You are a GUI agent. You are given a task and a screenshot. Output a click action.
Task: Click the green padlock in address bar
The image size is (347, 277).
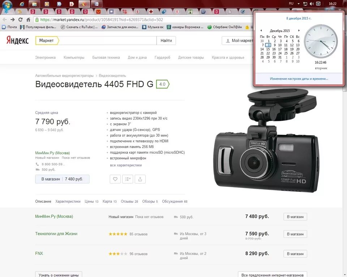tap(37, 20)
